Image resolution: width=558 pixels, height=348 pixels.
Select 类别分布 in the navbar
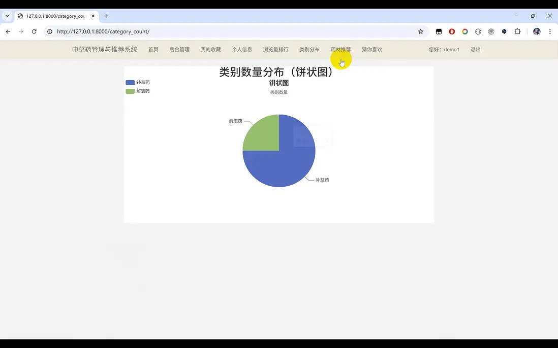point(309,49)
